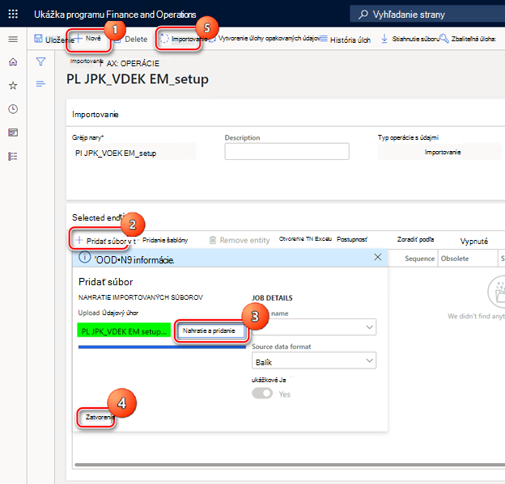This screenshot has width=505, height=484.
Task: Click Zbaliteľná úloha search option
Action: coord(468,39)
